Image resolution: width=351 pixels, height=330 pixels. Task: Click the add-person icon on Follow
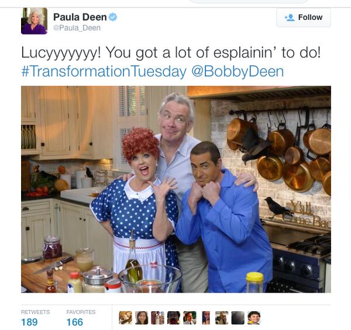click(290, 18)
